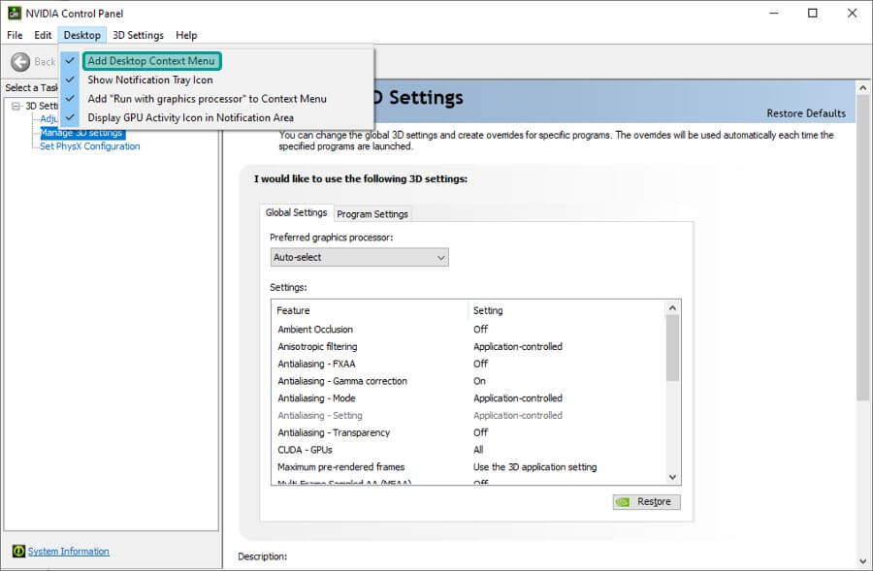The height and width of the screenshot is (571, 873).
Task: Select the Antialiasing - Gamma correction row
Action: 469,381
